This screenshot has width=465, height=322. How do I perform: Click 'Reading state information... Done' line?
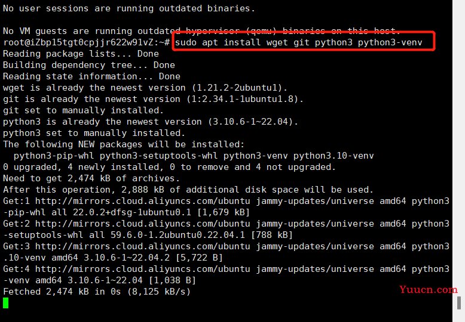coord(91,76)
